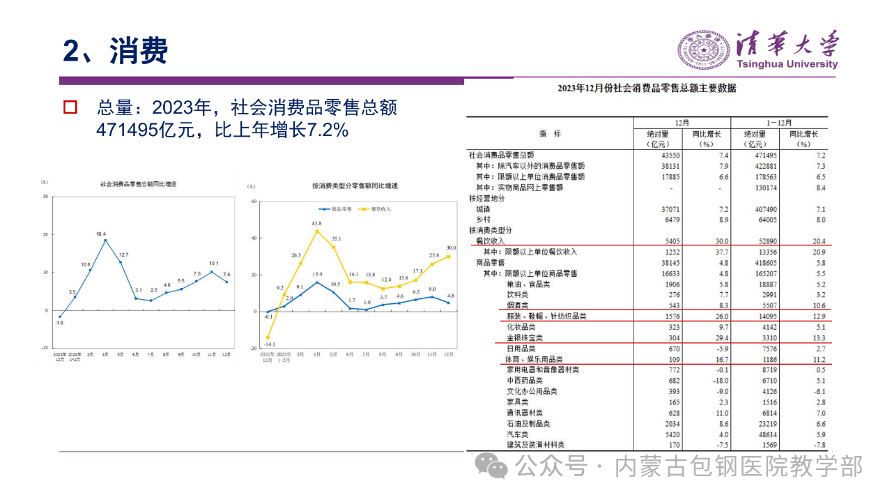The height and width of the screenshot is (502, 892).
Task: Click row label 其中：限额以上单位餐饮收入
Action: point(530,252)
